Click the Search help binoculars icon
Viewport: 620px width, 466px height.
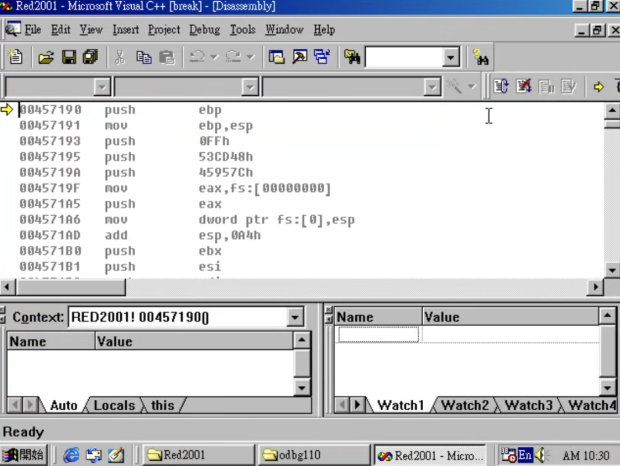coord(481,58)
